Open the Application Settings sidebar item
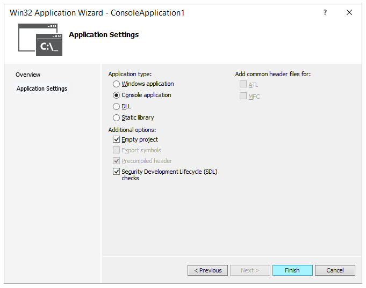The image size is (366, 288). tap(42, 88)
